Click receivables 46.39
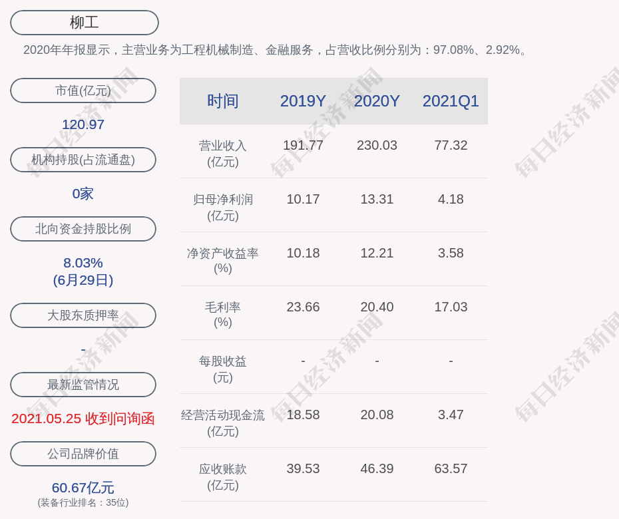 [377, 468]
